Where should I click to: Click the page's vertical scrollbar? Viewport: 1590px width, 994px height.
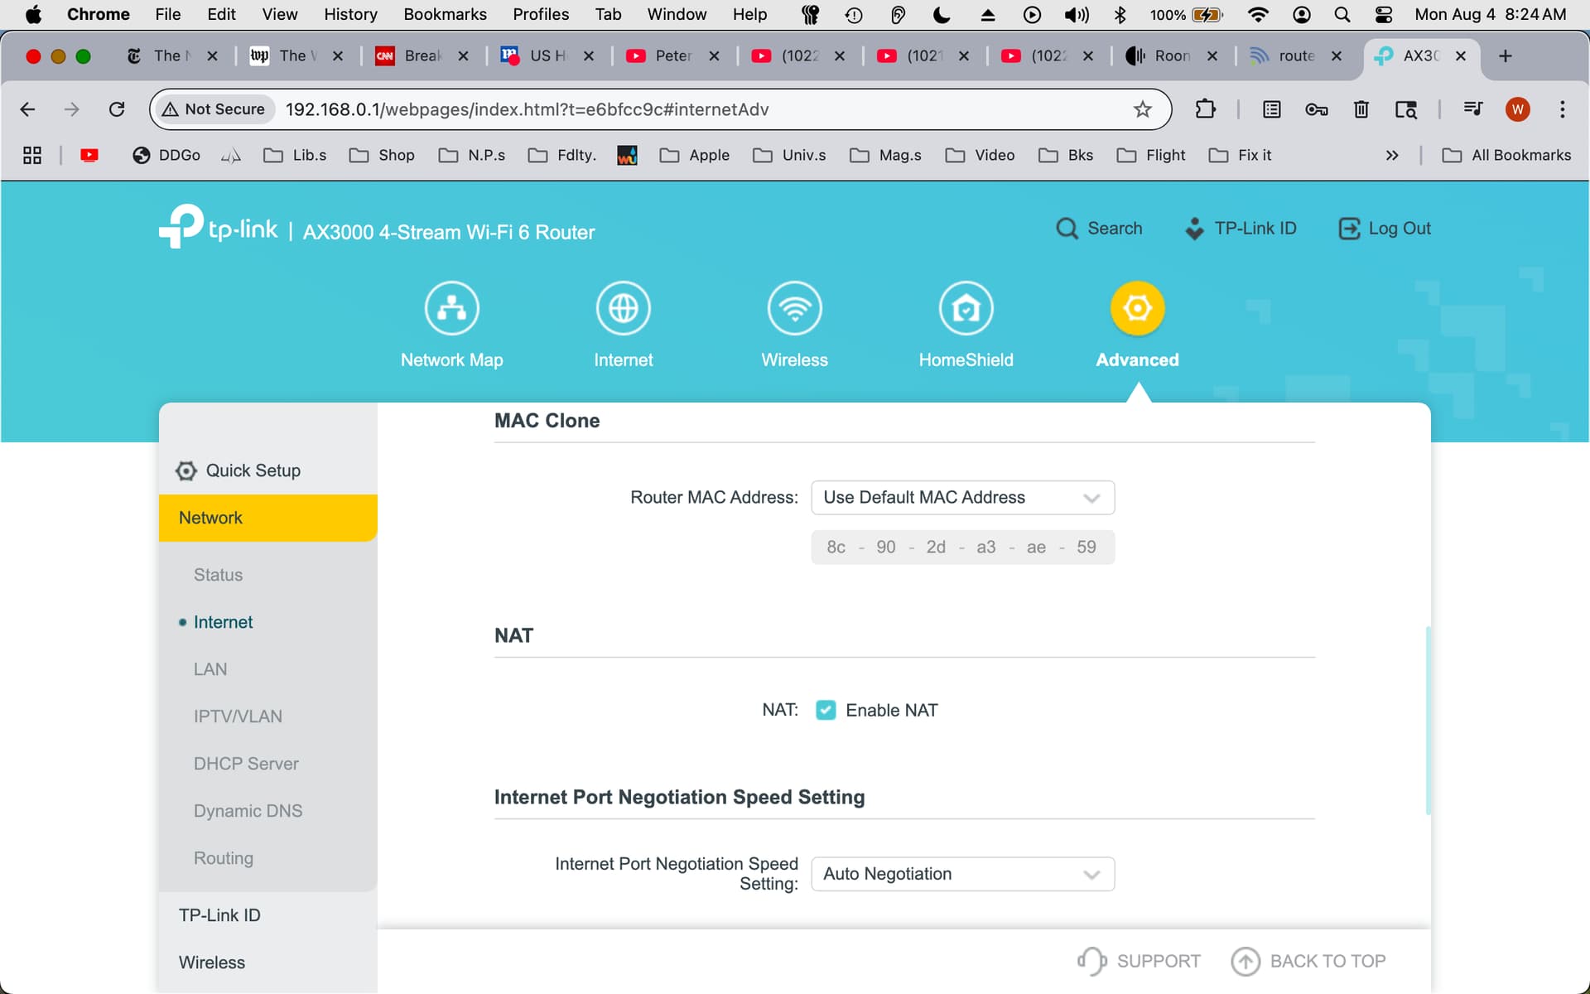click(x=1428, y=721)
